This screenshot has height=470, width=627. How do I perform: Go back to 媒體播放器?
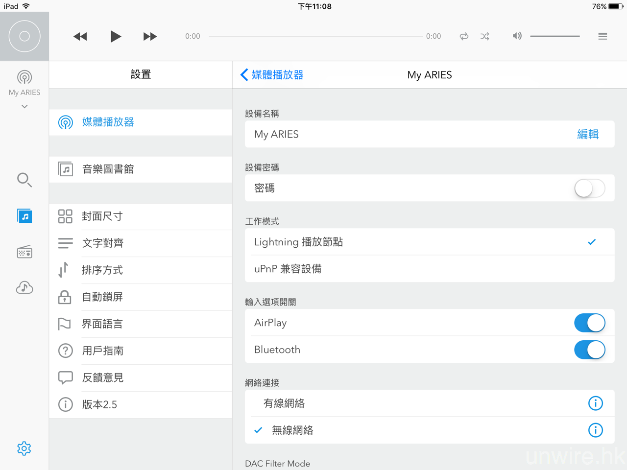(272, 75)
